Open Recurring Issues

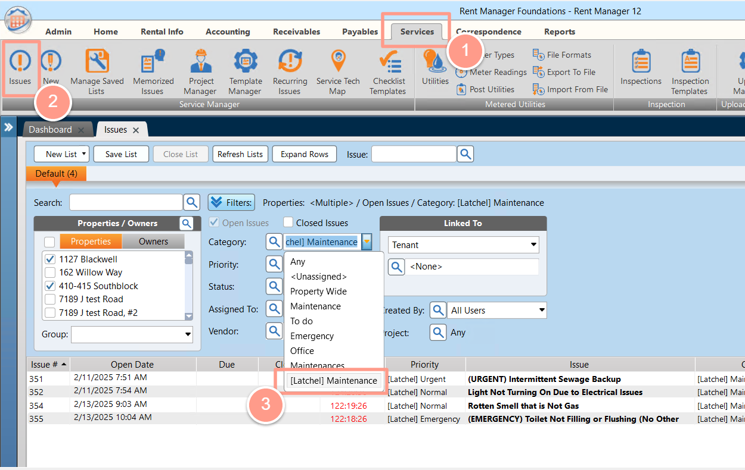pos(290,71)
